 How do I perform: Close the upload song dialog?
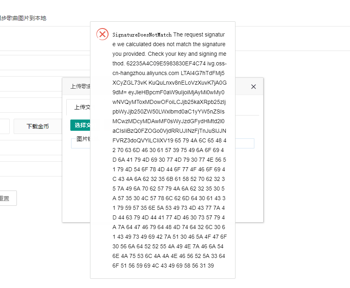click(x=253, y=87)
